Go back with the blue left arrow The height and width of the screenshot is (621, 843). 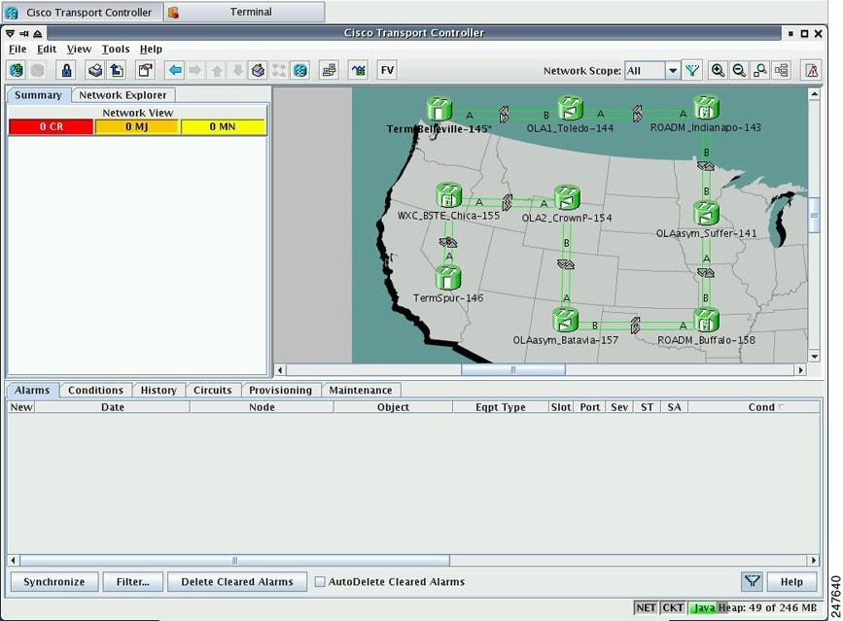pyautogui.click(x=175, y=70)
